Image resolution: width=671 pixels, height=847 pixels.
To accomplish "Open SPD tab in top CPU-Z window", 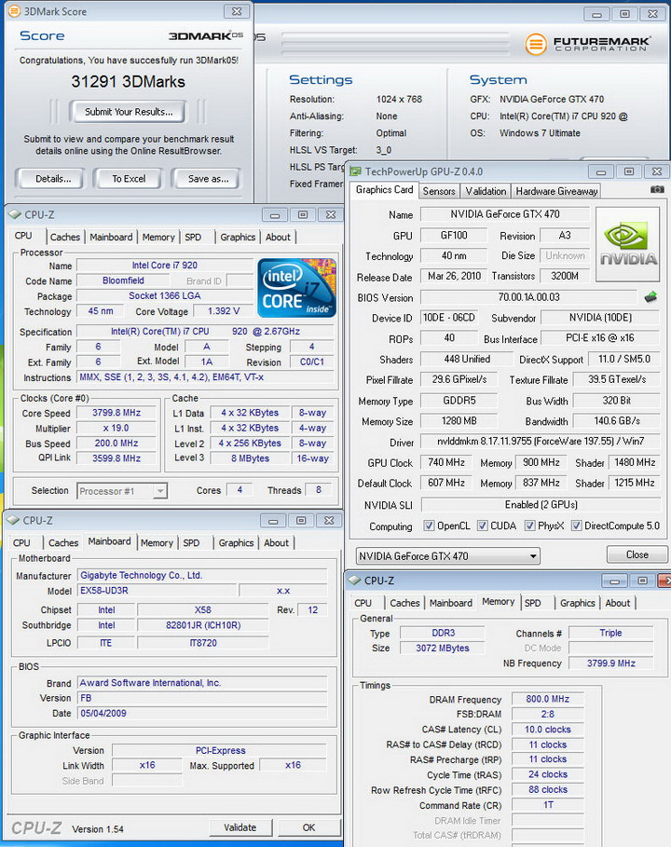I will tap(193, 237).
